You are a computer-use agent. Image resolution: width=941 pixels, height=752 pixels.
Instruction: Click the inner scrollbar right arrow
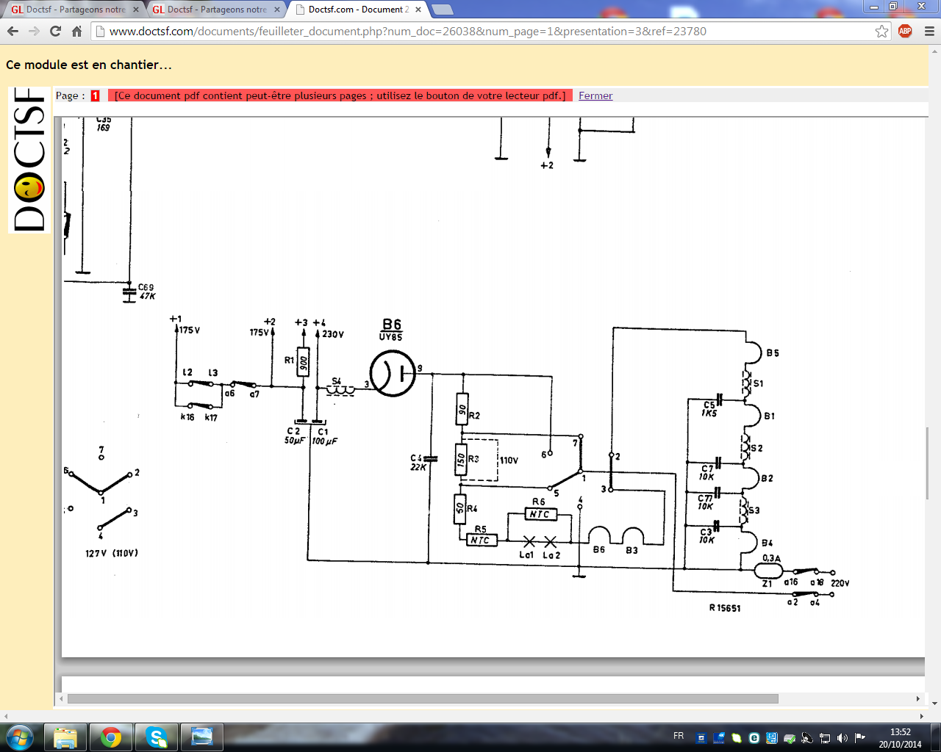918,699
